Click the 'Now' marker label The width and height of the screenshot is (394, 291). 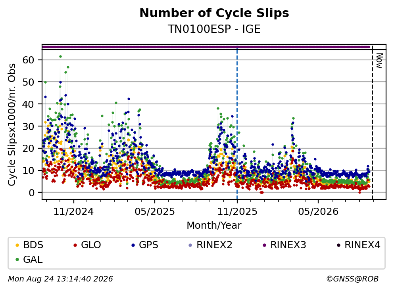tap(379, 61)
